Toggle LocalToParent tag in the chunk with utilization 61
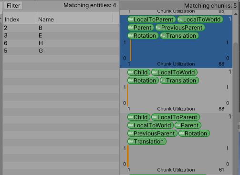 coord(175,117)
